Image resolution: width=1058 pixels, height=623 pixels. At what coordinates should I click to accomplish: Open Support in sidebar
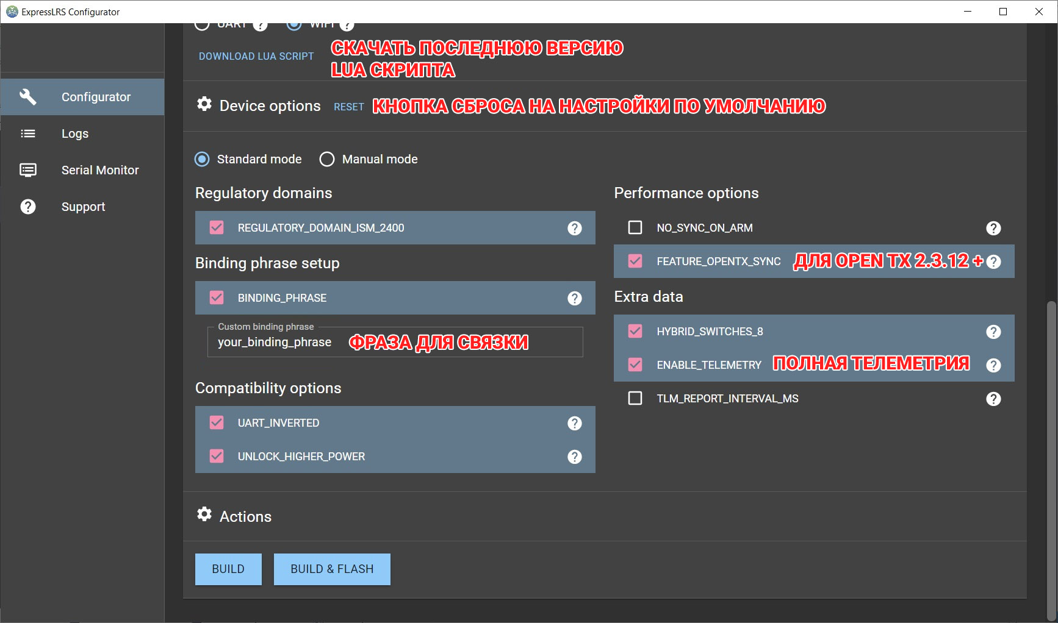click(82, 207)
